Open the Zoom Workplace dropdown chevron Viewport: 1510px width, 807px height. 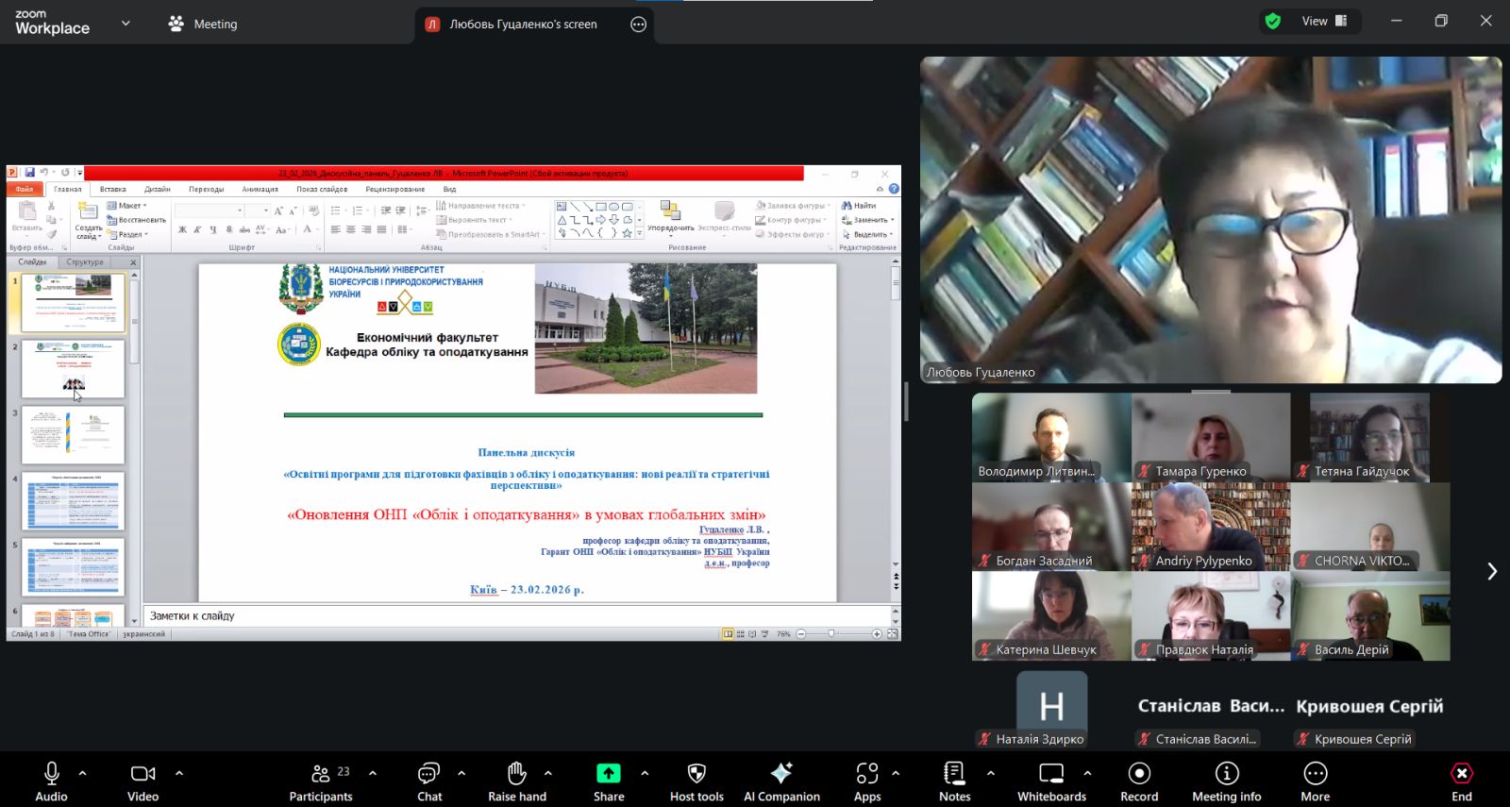tap(126, 24)
